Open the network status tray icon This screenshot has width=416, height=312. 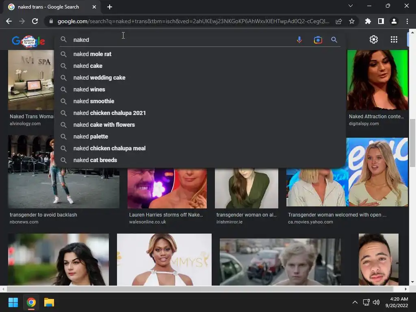(x=366, y=302)
